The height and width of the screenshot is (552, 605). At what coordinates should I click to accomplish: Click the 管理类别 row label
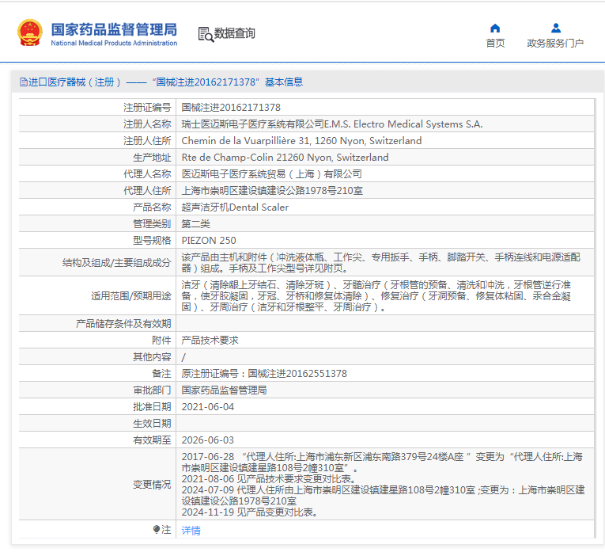point(152,223)
